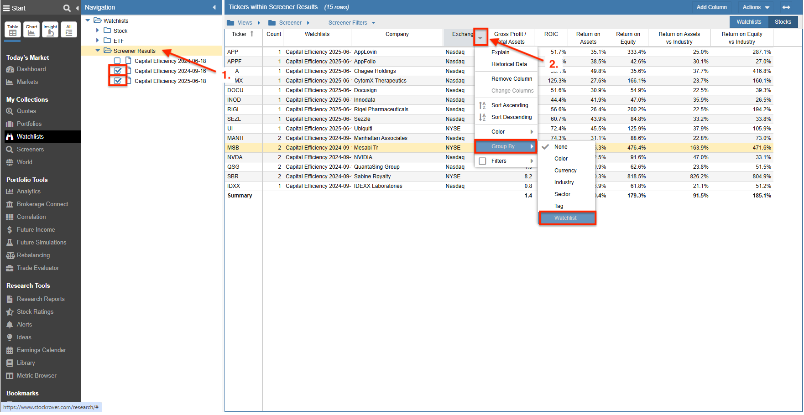This screenshot has width=804, height=415.
Task: Toggle full-width panel arrows icon
Action: (x=786, y=7)
